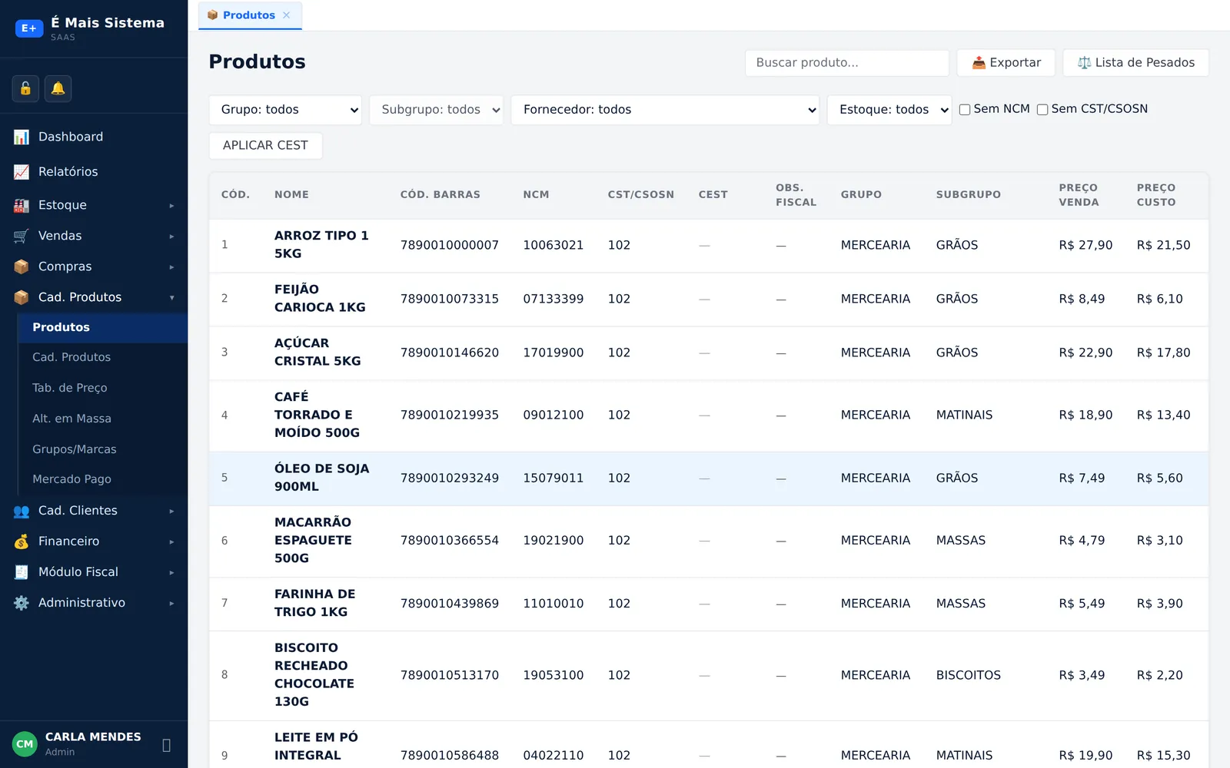Click the Relatórios graph icon
This screenshot has height=768, width=1230.
pyautogui.click(x=22, y=172)
